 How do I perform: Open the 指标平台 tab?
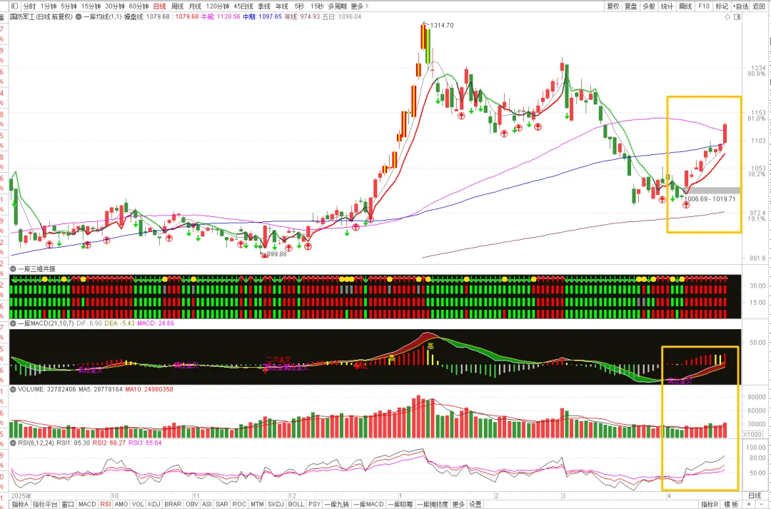[x=45, y=504]
